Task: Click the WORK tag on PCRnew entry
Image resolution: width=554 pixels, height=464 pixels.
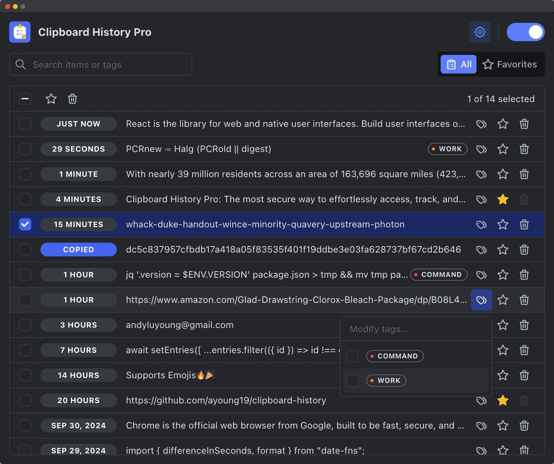Action: (448, 149)
